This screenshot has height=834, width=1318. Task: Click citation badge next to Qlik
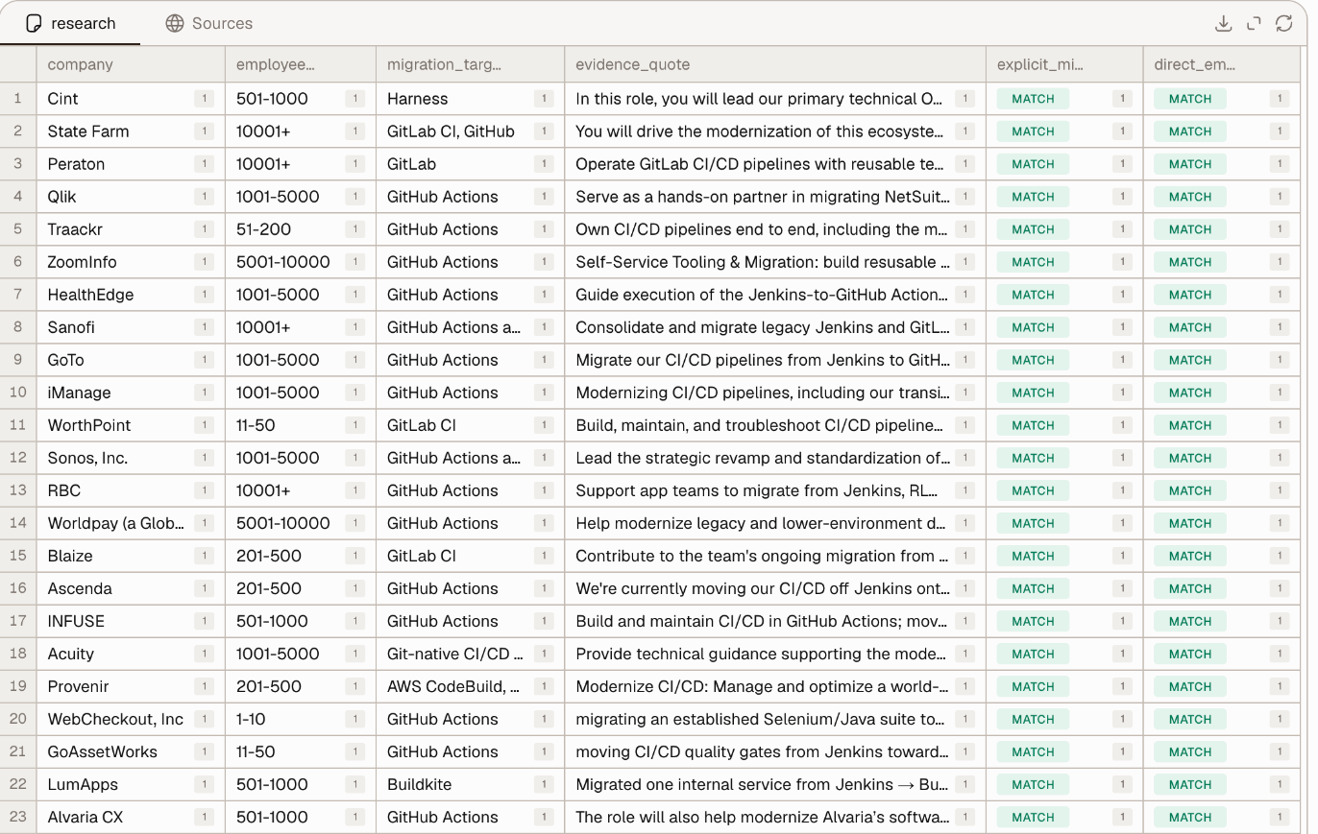(x=204, y=197)
